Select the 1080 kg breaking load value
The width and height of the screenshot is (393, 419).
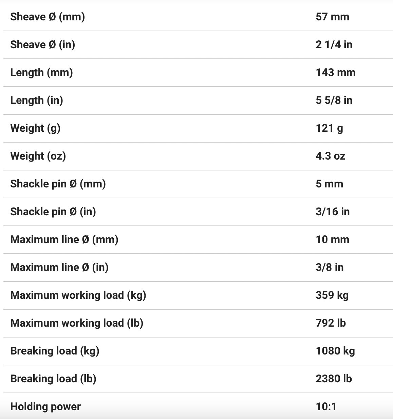(335, 351)
